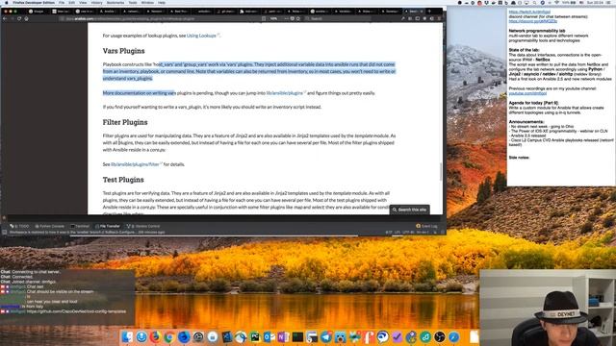
Task: Click the browser back arrow
Action: click(x=5, y=18)
